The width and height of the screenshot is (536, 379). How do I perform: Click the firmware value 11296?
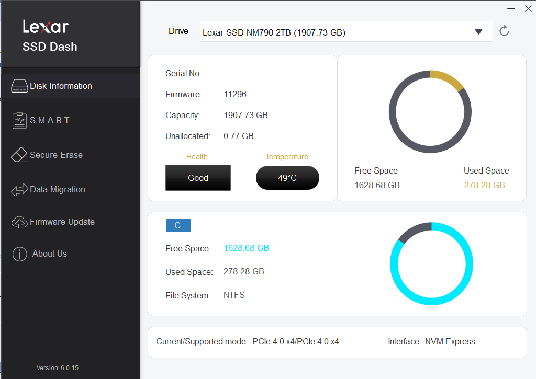click(235, 94)
